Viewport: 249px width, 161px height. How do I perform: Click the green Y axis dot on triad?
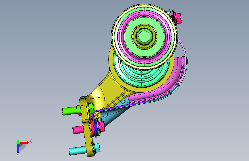pos(18,143)
